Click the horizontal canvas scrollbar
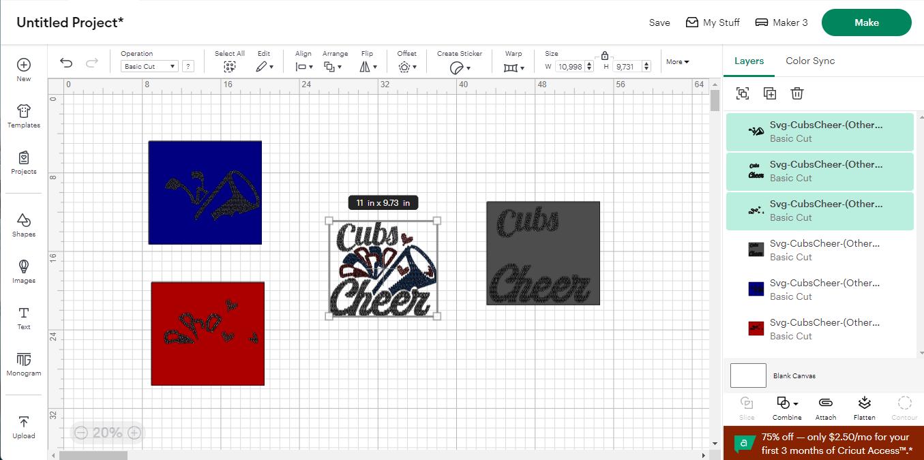The image size is (924, 460). [93, 455]
